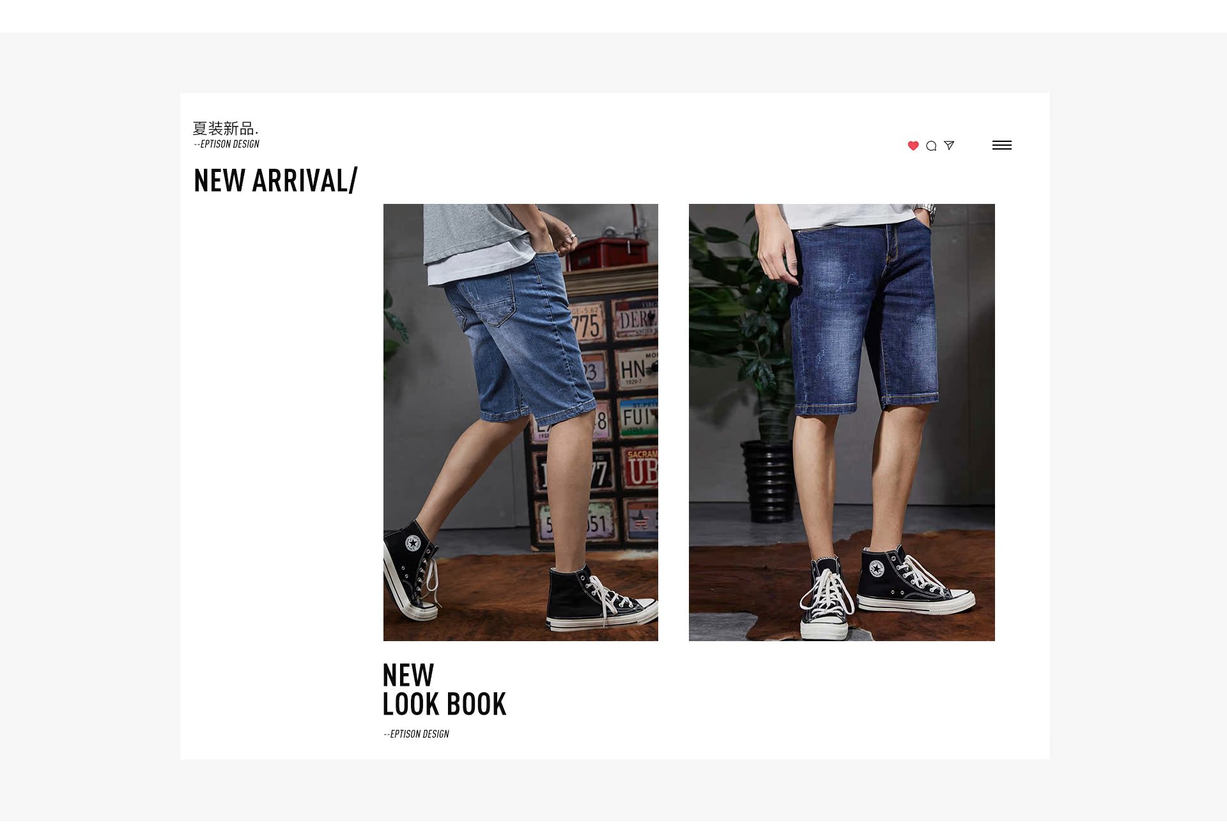Click the Converse star logo in left photo
1227x831 pixels.
pyautogui.click(x=412, y=544)
